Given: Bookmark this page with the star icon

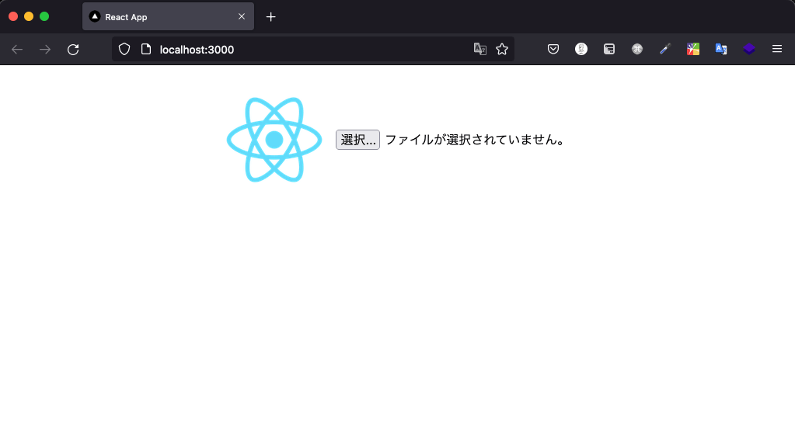Looking at the screenshot, I should pos(502,49).
